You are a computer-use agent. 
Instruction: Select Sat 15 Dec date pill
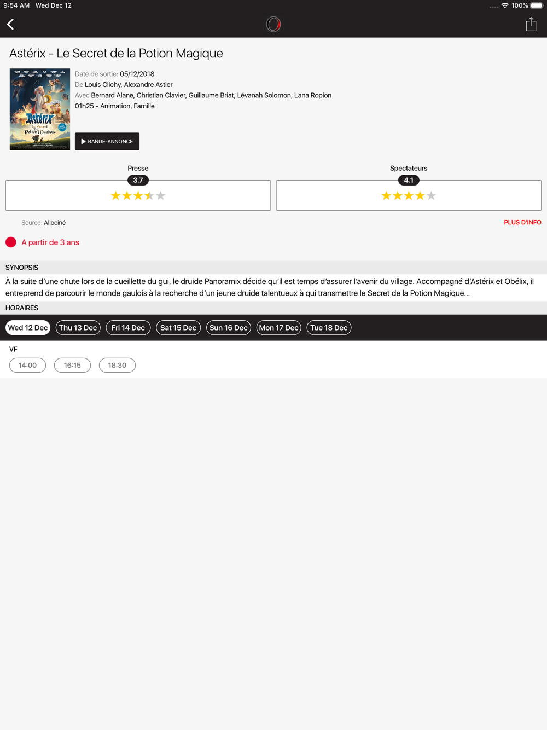click(178, 328)
